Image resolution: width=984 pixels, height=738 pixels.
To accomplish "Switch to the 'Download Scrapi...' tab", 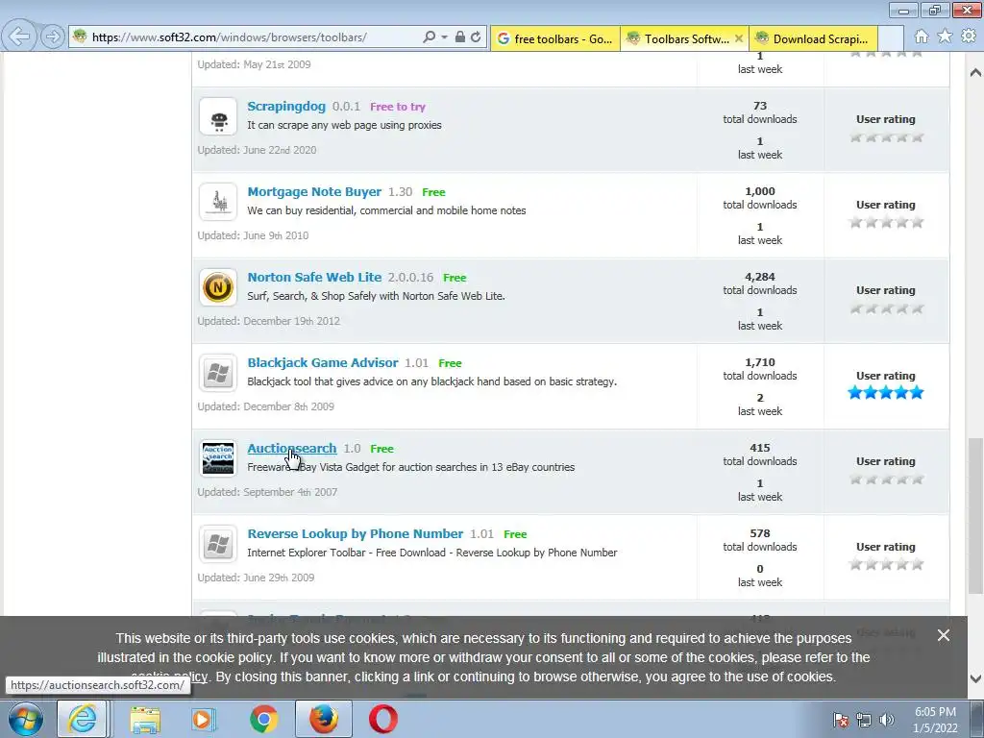I will (x=813, y=38).
